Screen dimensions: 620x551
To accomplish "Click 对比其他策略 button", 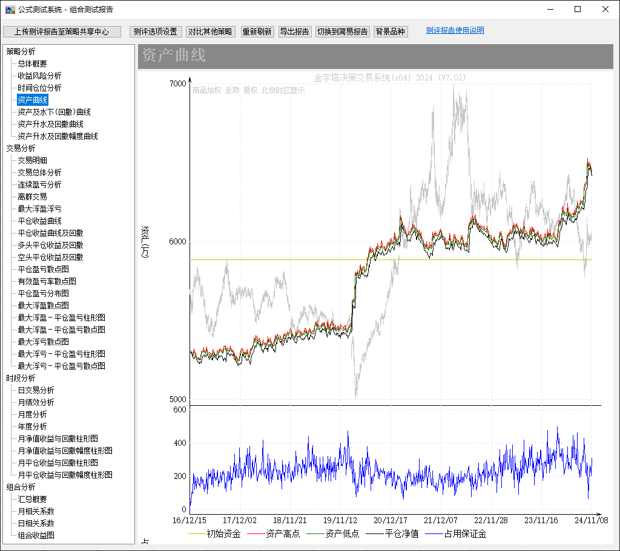I will coord(210,32).
